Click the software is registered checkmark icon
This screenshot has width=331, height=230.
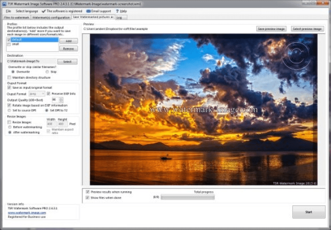pos(43,11)
